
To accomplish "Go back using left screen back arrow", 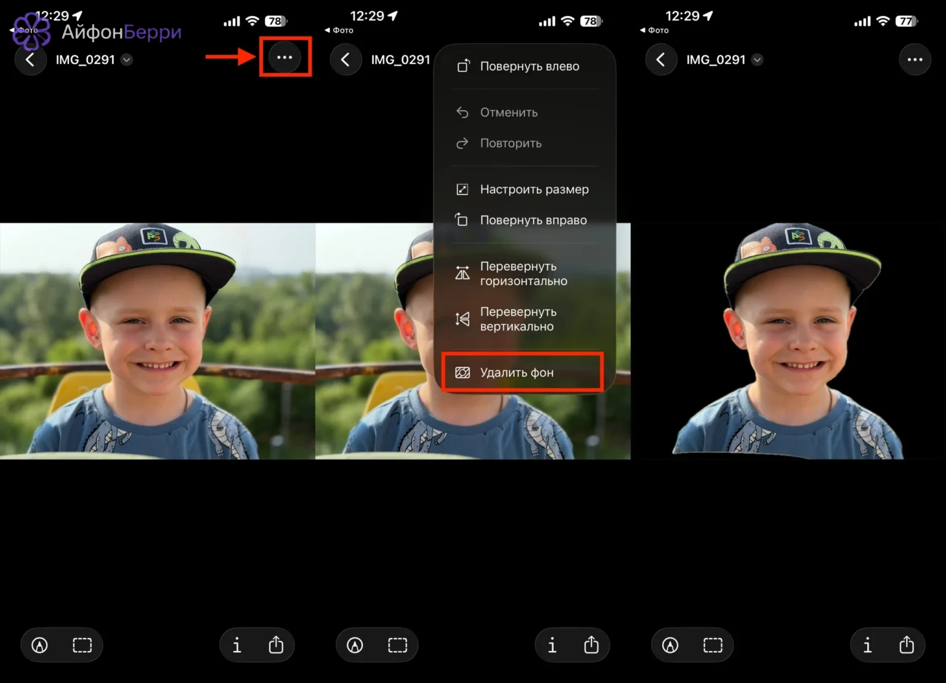I will [x=30, y=60].
